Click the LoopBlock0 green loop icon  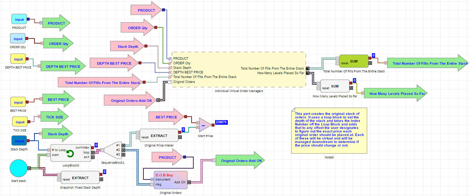[x=70, y=153]
